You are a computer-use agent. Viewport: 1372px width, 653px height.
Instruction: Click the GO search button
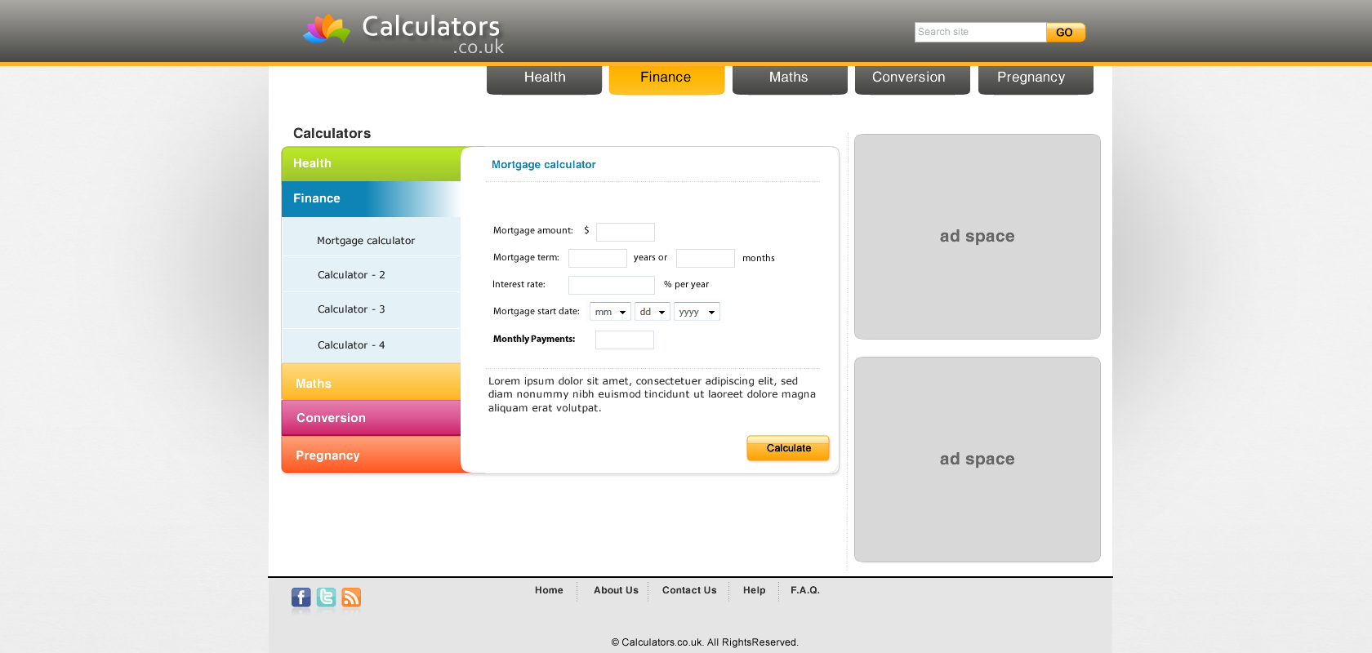1065,33
